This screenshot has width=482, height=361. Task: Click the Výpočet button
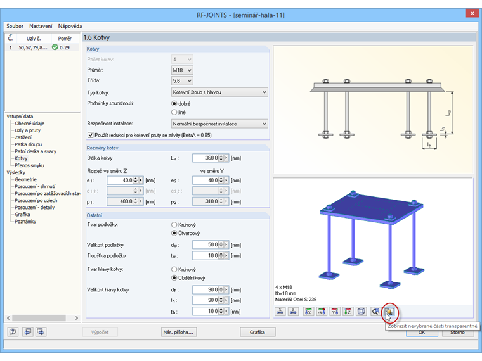pyautogui.click(x=100, y=332)
